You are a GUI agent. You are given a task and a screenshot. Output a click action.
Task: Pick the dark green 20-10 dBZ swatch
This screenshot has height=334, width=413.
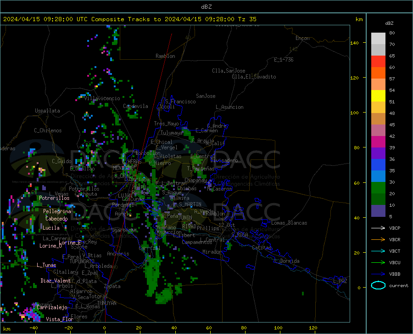coord(378,199)
